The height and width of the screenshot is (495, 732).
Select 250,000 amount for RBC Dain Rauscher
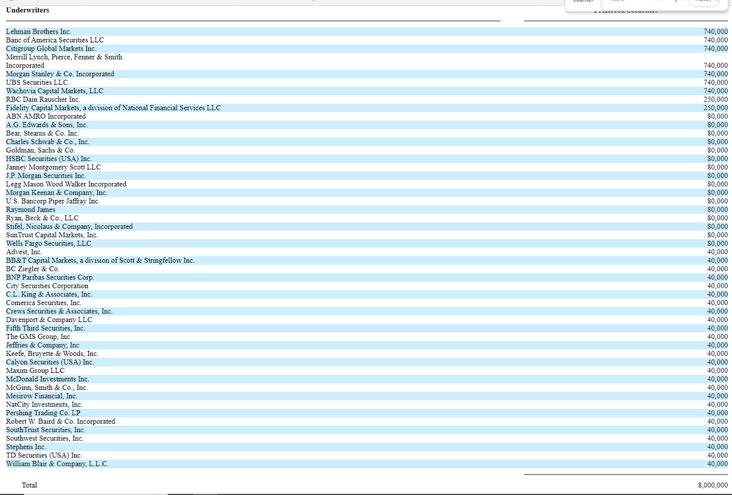(x=716, y=99)
